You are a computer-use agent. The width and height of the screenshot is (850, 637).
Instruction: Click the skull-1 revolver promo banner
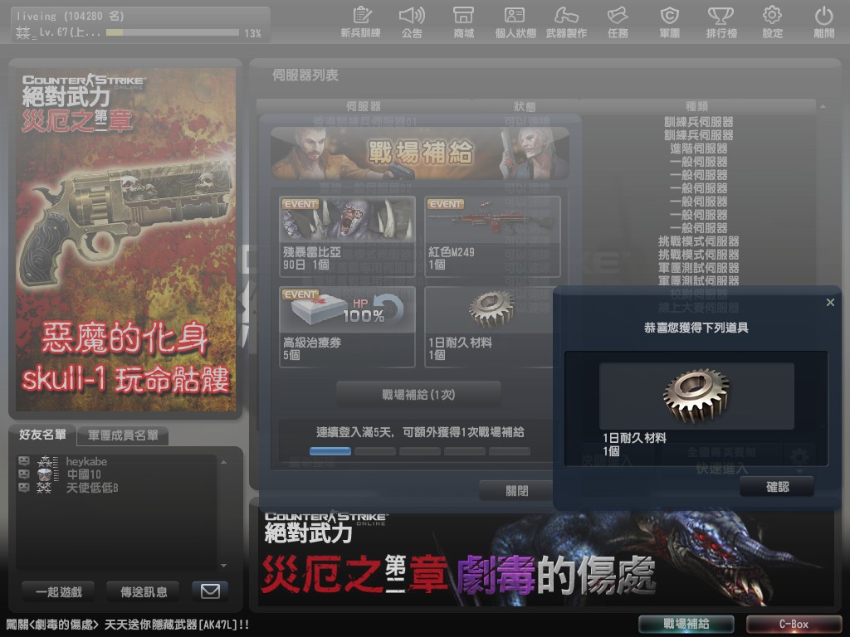125,239
